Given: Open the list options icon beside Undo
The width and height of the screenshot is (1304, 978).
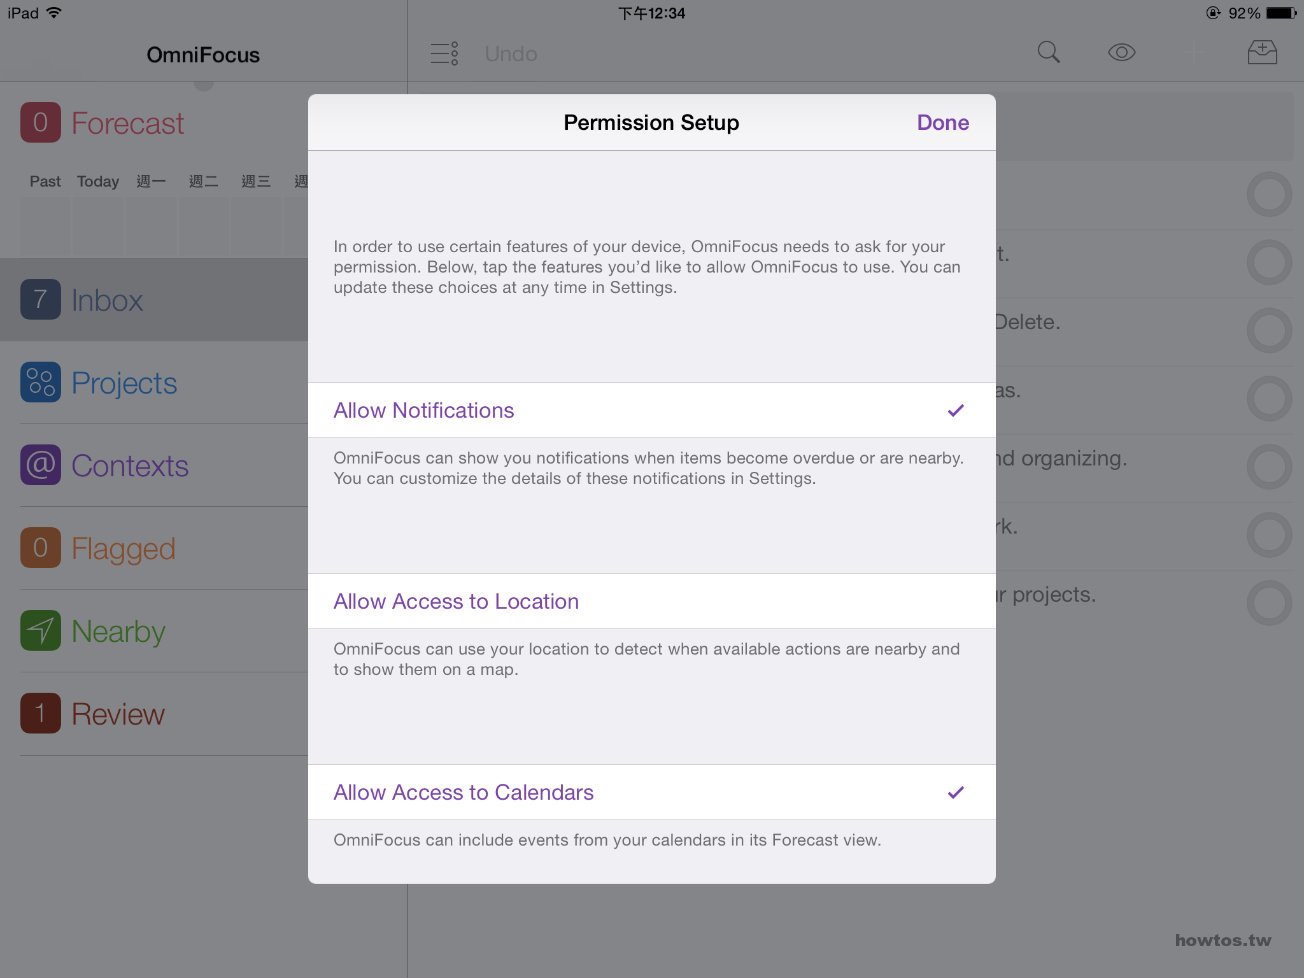Looking at the screenshot, I should (x=444, y=53).
